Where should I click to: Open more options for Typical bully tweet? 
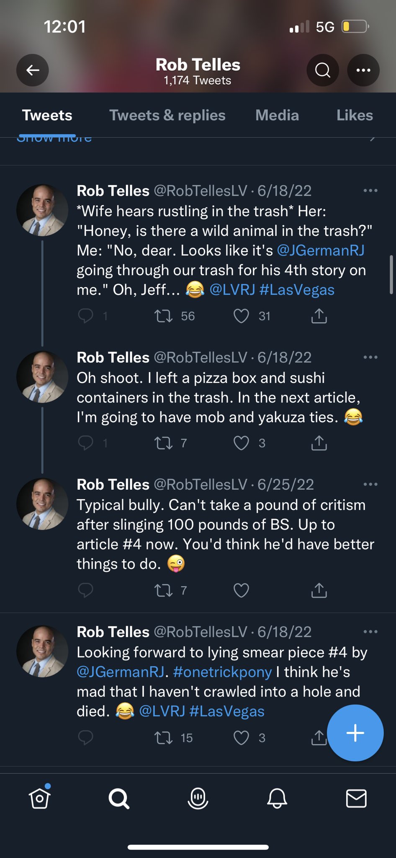pyautogui.click(x=370, y=485)
